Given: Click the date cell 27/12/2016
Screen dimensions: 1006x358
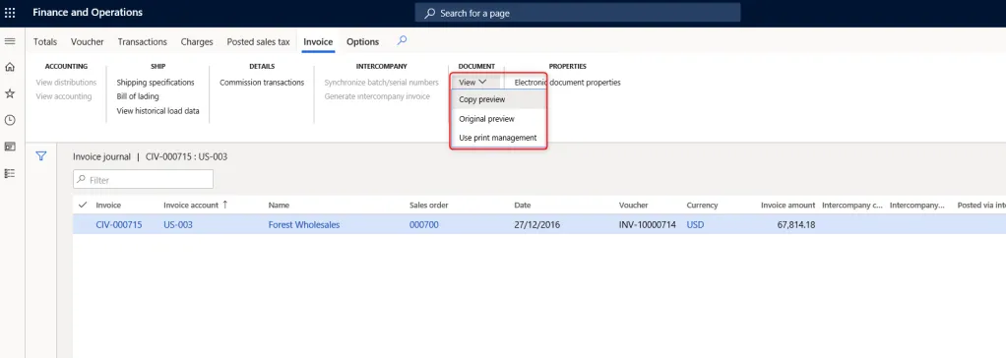Looking at the screenshot, I should pos(536,224).
